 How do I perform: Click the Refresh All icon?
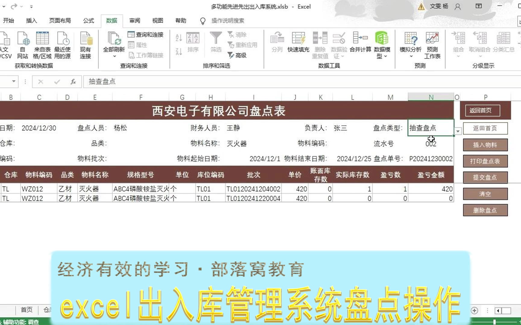(x=114, y=39)
